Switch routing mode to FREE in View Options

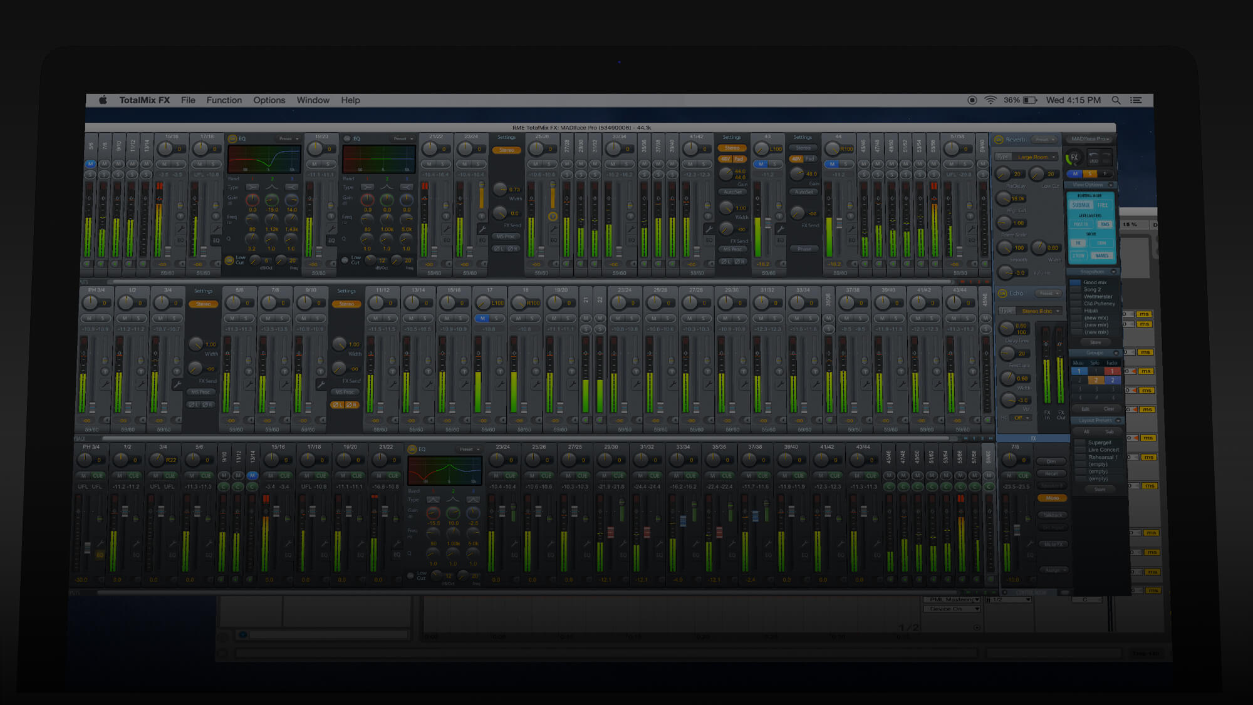(1103, 205)
